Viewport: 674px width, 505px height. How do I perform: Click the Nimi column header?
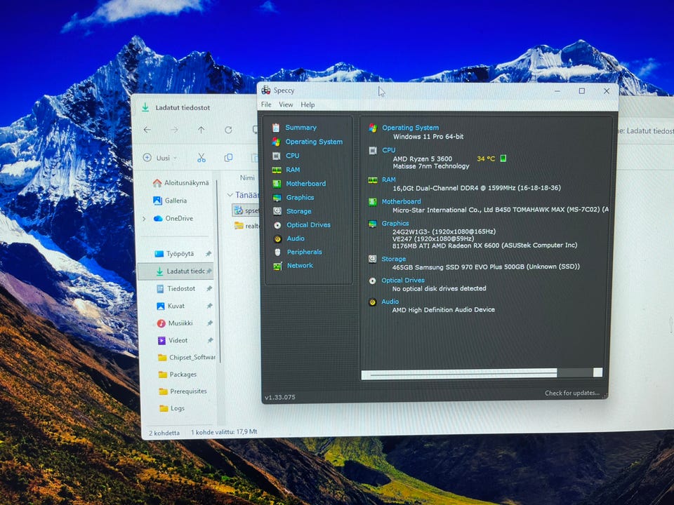click(x=247, y=177)
